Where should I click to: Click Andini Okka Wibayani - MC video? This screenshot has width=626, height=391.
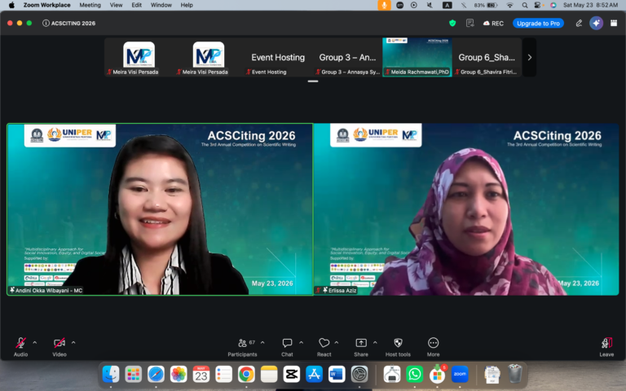pos(160,209)
